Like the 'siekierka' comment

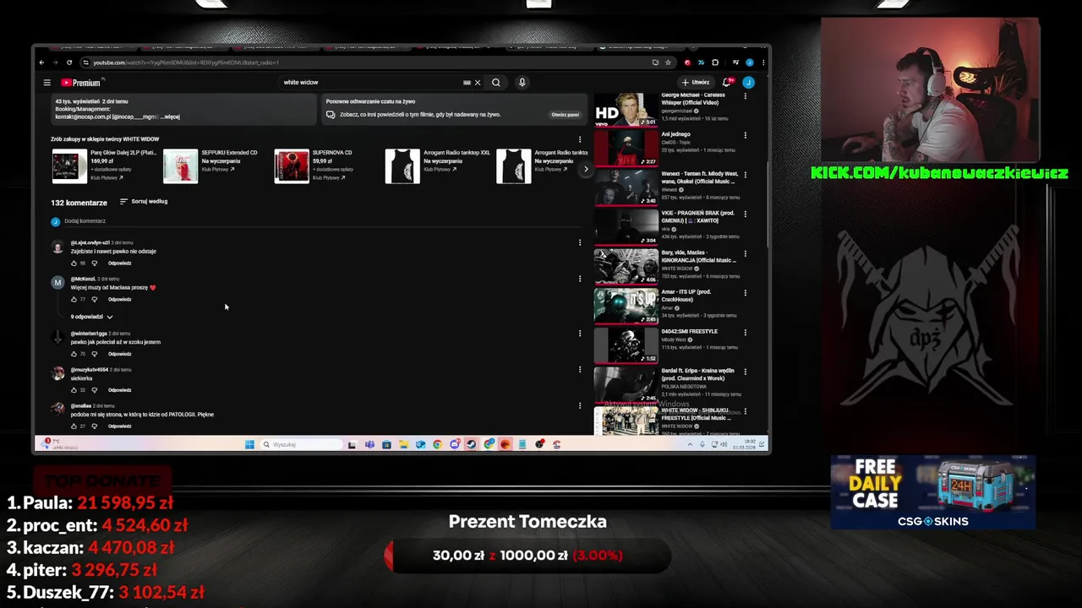[x=74, y=390]
